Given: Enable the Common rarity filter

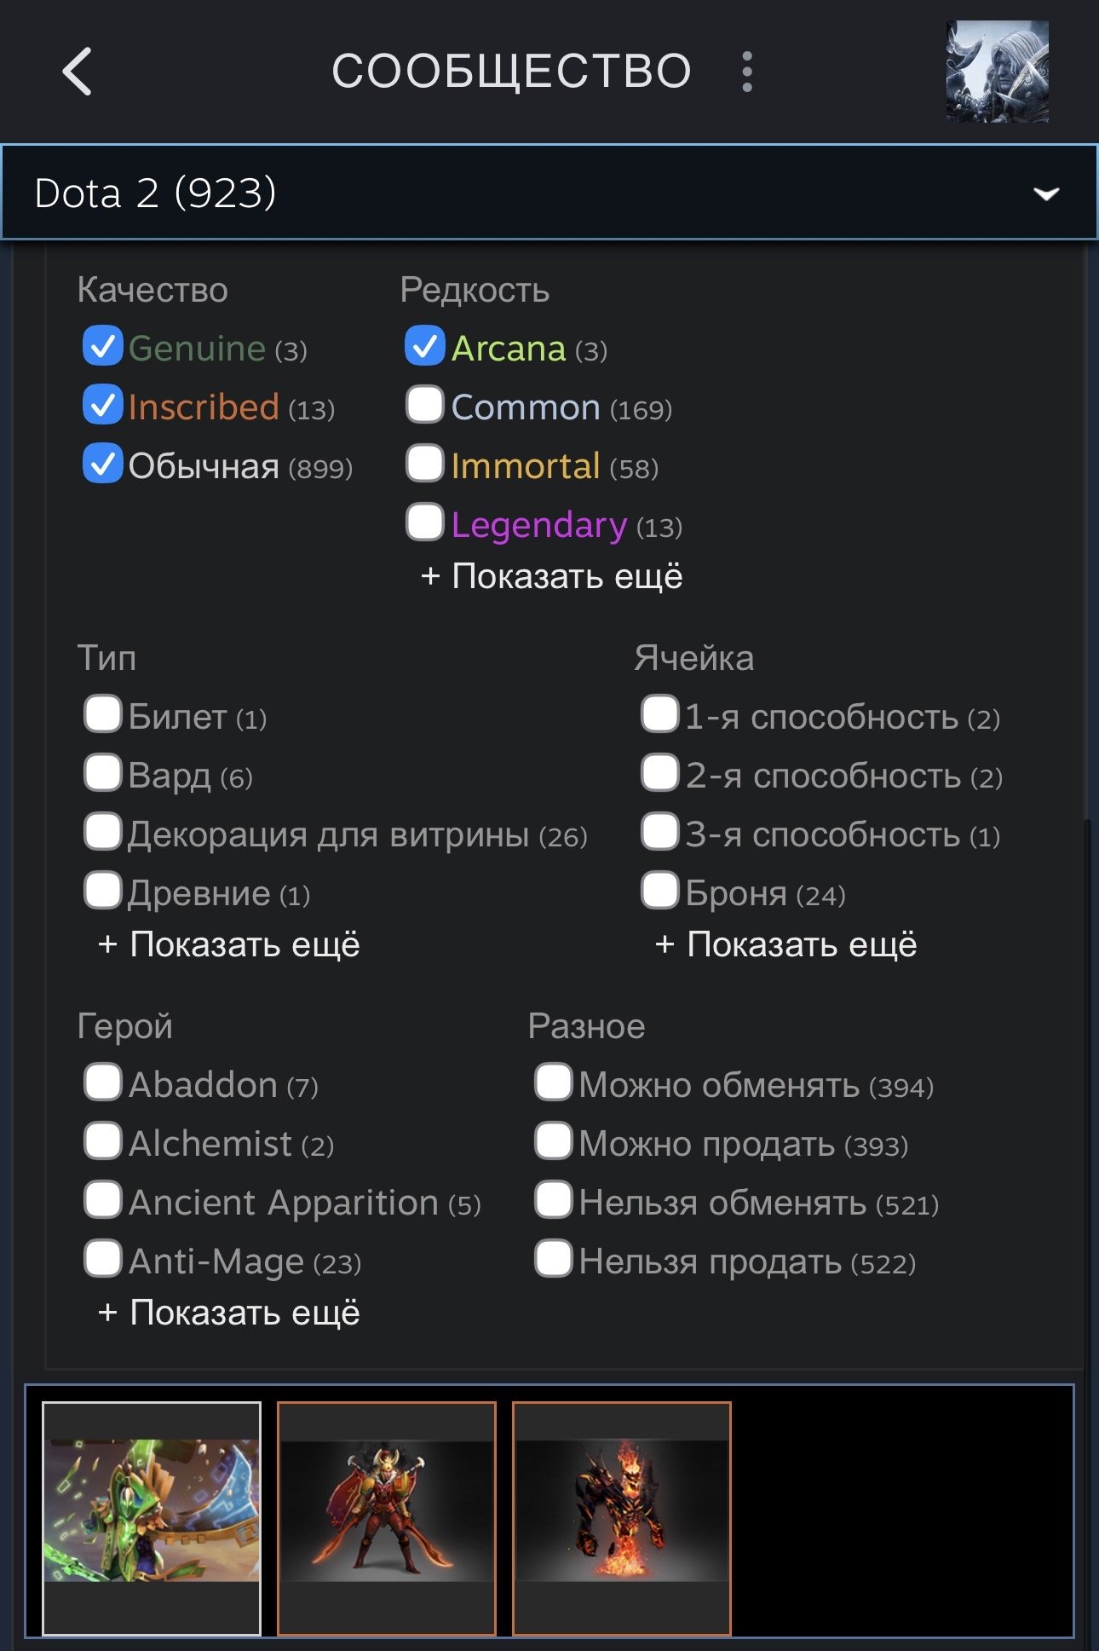Looking at the screenshot, I should pos(425,407).
